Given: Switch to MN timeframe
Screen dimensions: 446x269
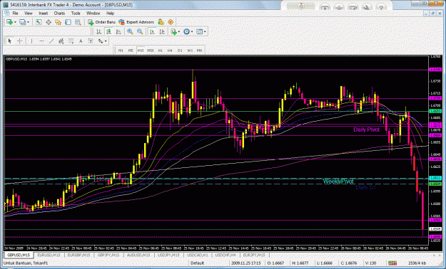Looking at the screenshot, I should click(199, 51).
